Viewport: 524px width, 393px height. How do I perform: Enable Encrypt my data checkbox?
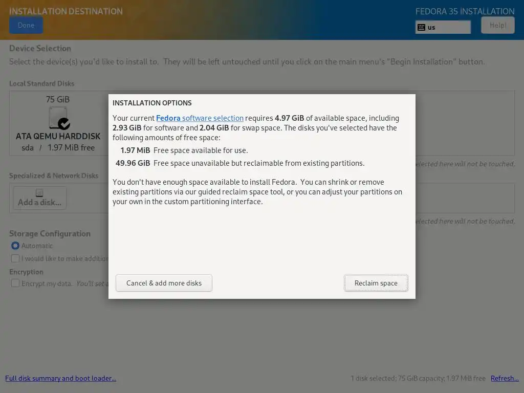coord(15,283)
